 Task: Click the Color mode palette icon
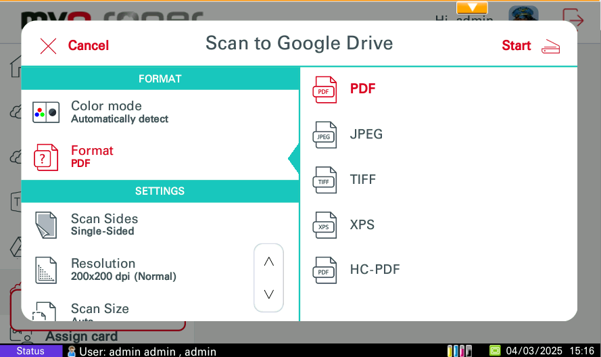[46, 112]
